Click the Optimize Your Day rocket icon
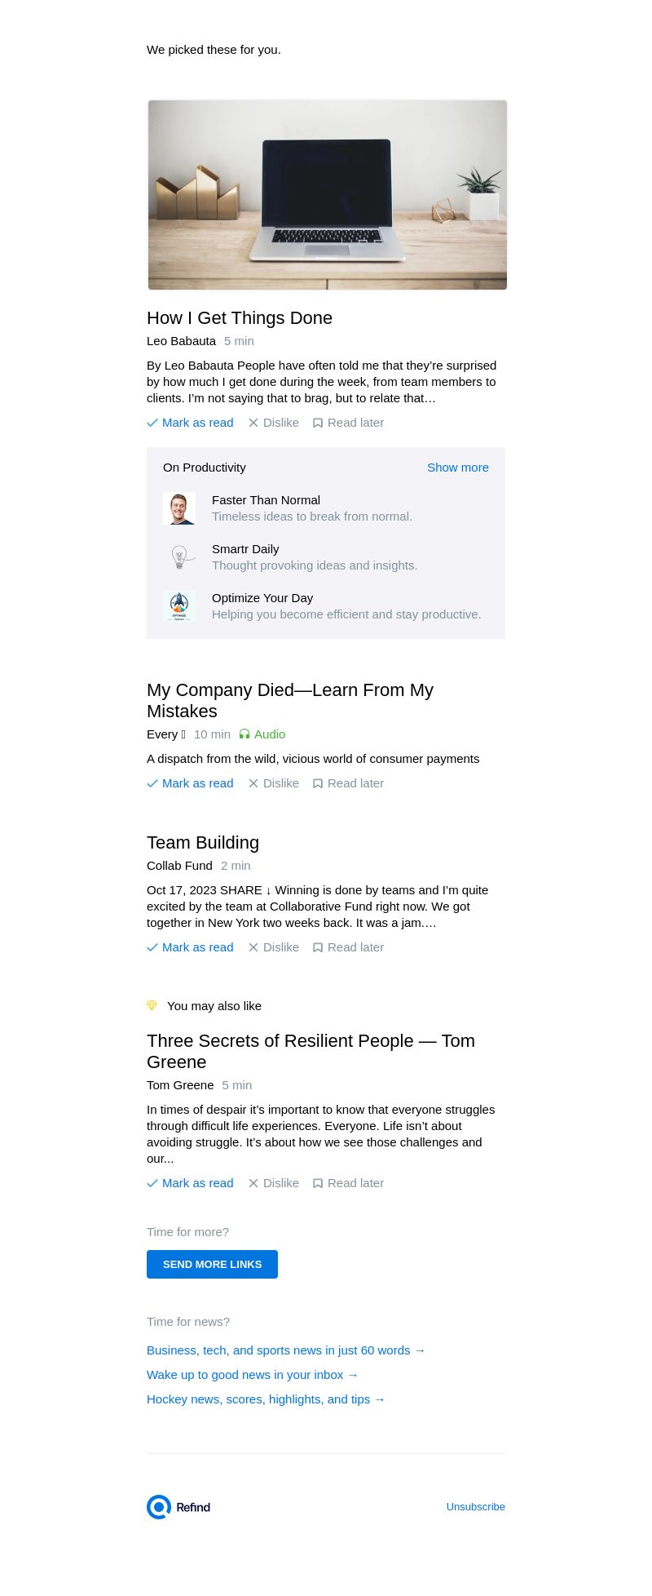 [x=179, y=606]
